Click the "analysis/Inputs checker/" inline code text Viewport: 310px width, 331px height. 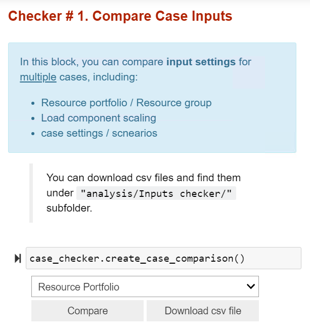(156, 193)
